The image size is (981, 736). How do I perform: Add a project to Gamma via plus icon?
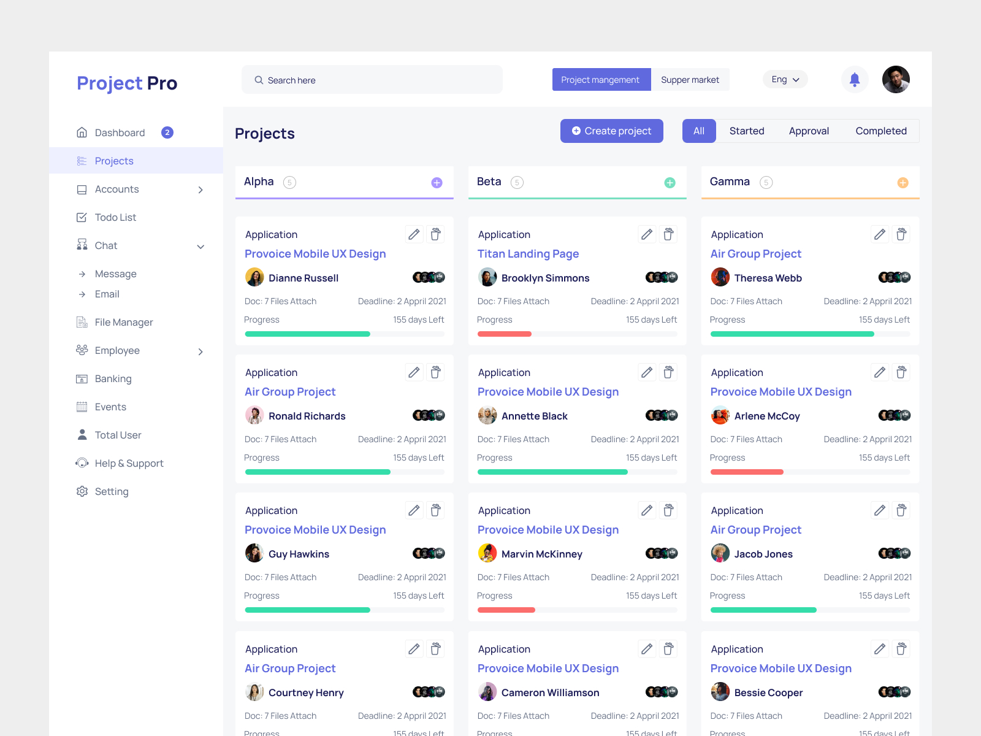click(903, 182)
